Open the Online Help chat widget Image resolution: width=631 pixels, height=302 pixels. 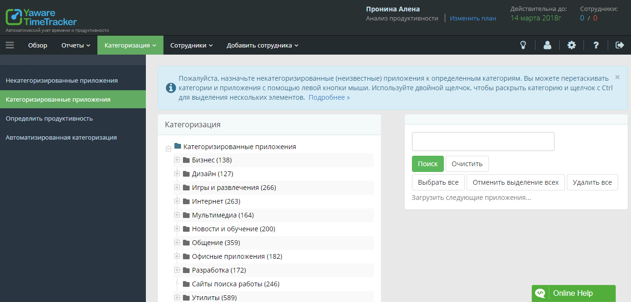(x=573, y=293)
